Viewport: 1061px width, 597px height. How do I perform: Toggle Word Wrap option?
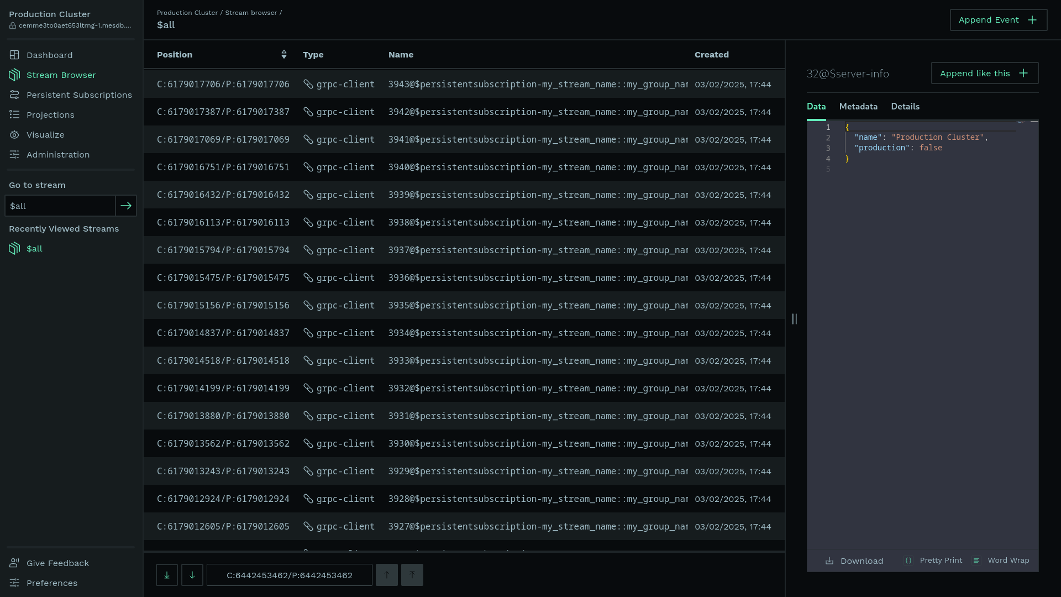point(1001,561)
